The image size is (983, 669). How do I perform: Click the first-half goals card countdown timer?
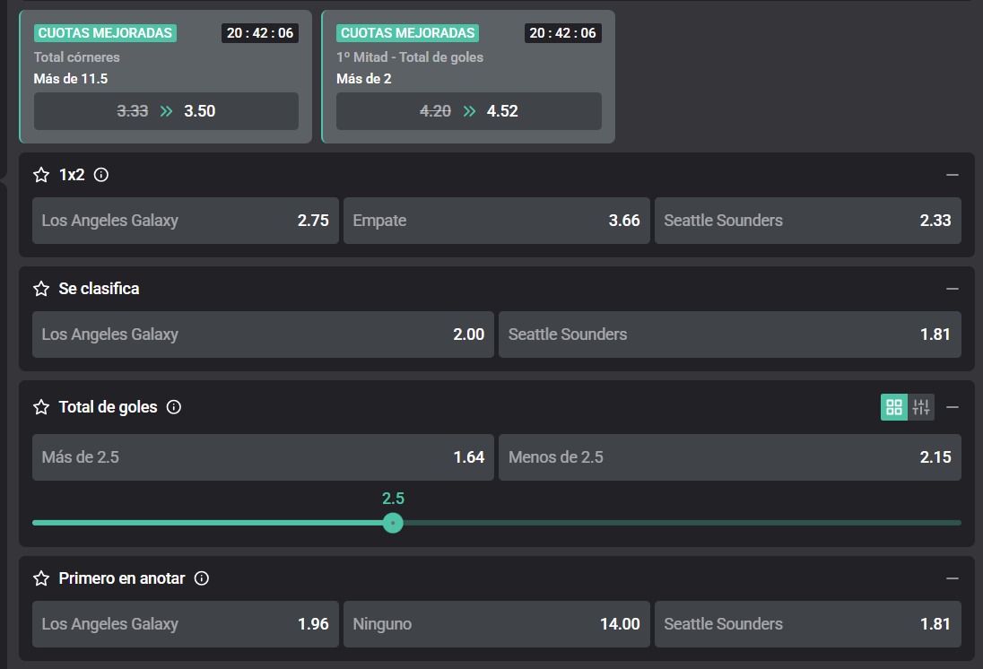tap(563, 33)
